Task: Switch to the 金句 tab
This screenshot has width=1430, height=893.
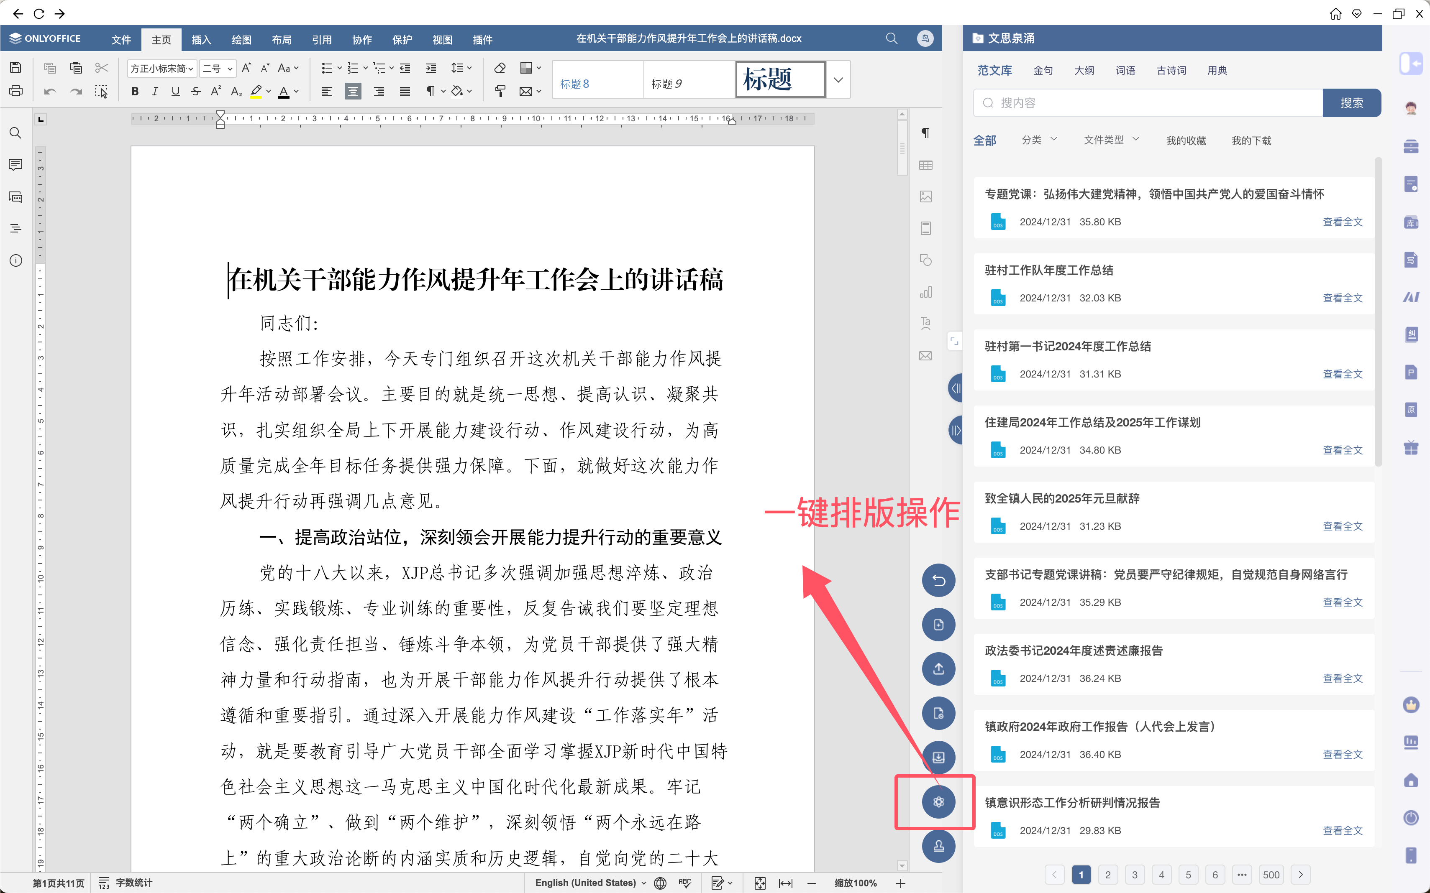Action: [1043, 70]
